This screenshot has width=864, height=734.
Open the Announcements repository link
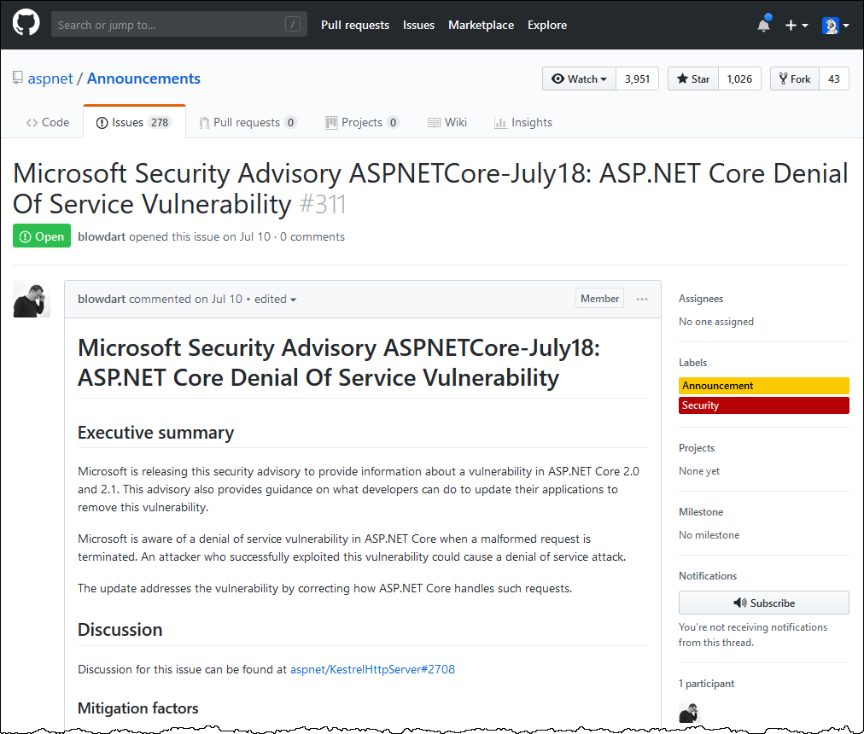coord(143,79)
